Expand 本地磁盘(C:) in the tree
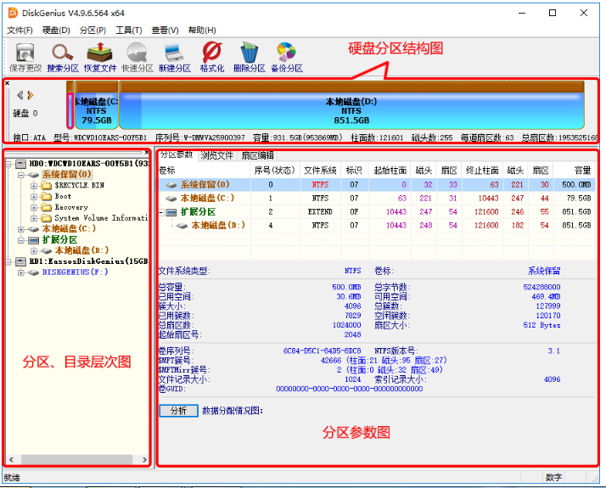This screenshot has width=606, height=488. point(21,229)
